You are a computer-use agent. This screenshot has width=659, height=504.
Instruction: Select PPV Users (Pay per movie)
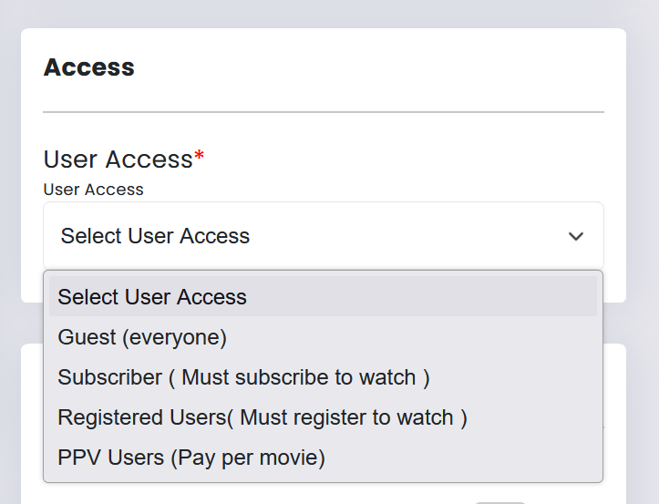click(x=191, y=458)
